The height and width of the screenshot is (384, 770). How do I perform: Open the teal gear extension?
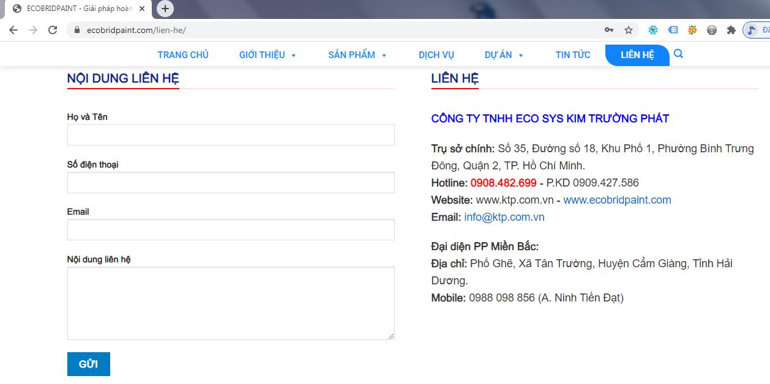coord(653,30)
